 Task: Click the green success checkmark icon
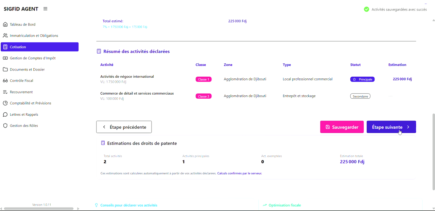366,9
